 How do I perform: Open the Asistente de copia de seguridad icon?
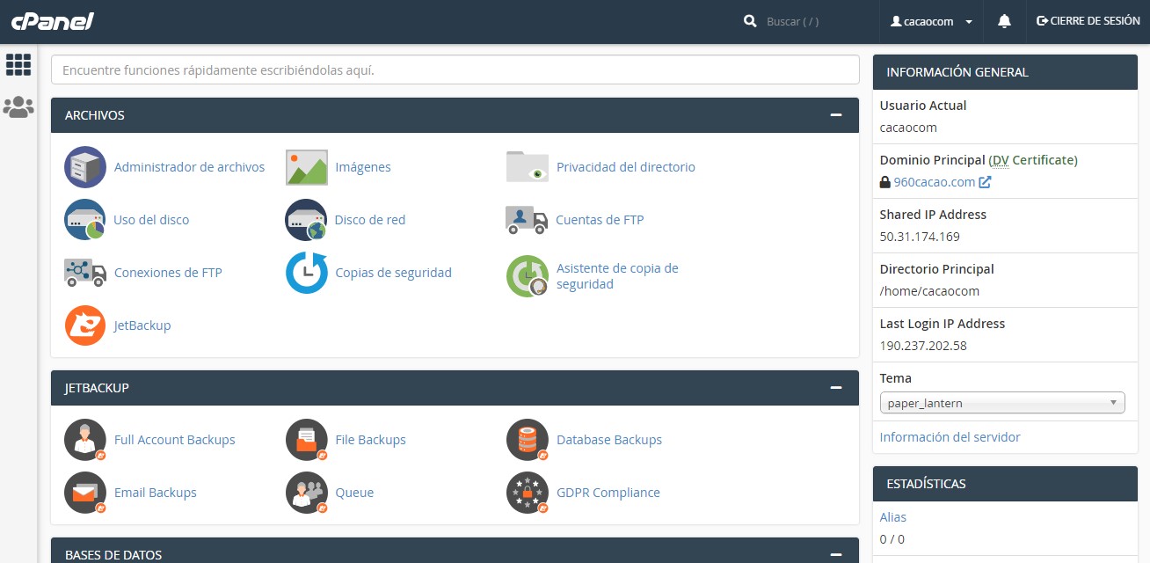click(x=528, y=276)
